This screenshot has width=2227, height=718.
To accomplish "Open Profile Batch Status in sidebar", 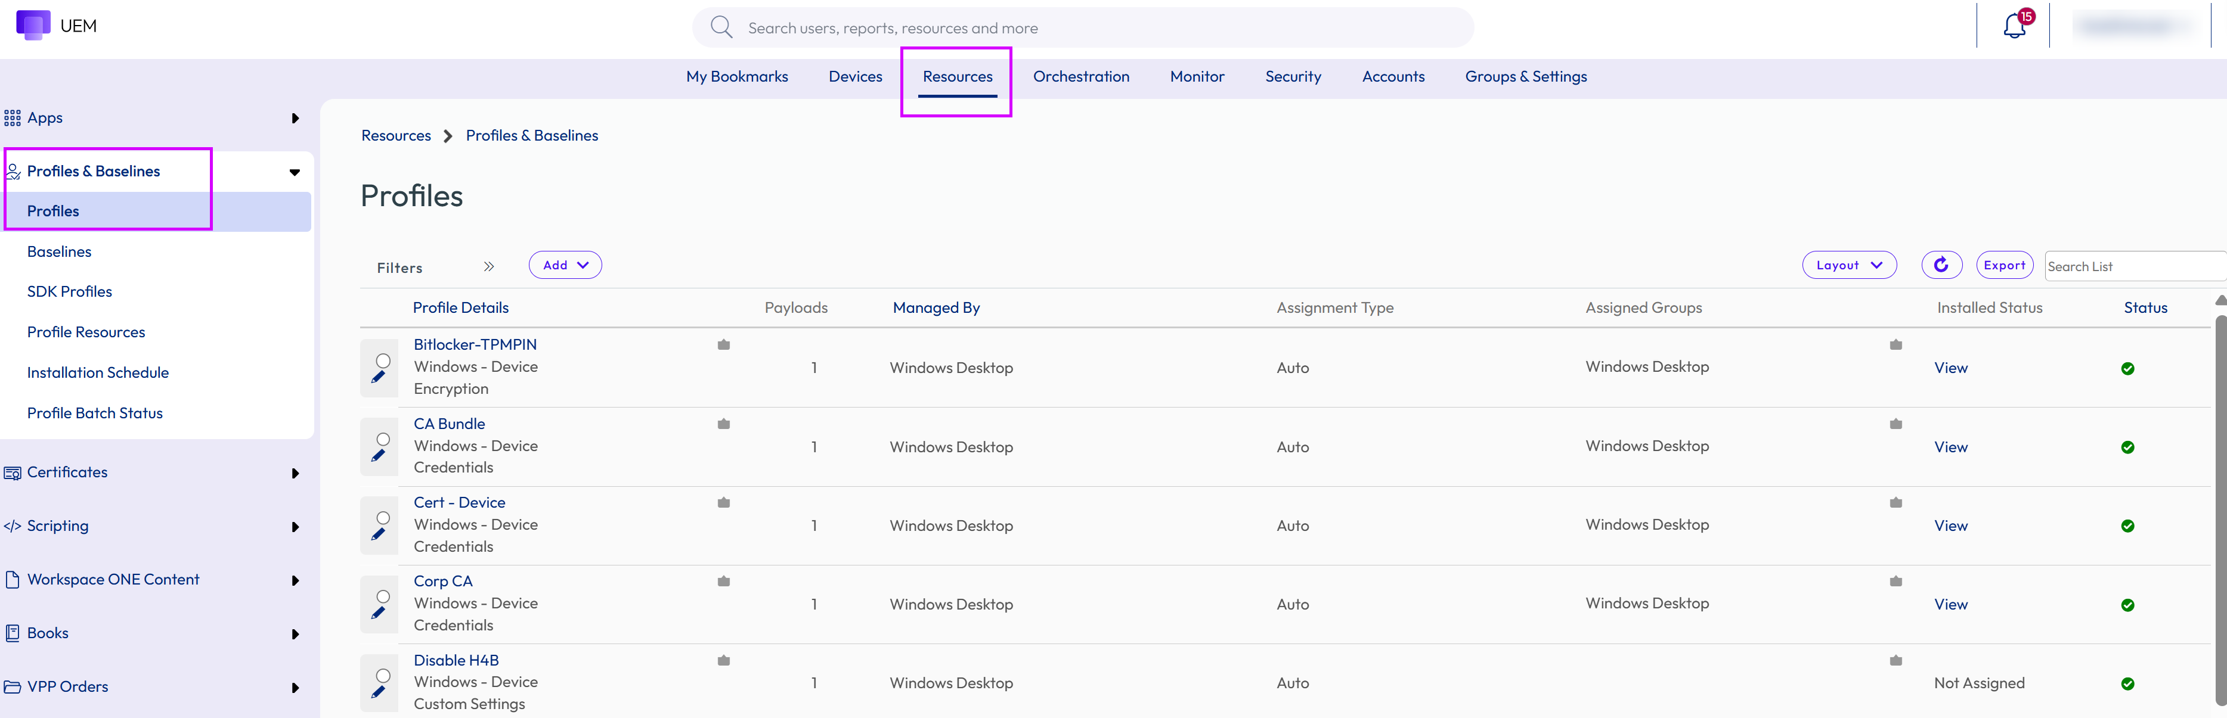I will [94, 413].
